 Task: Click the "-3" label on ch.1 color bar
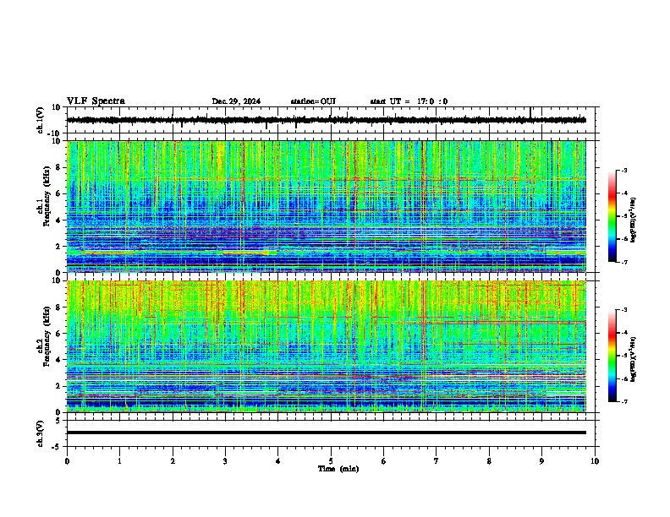pyautogui.click(x=623, y=170)
